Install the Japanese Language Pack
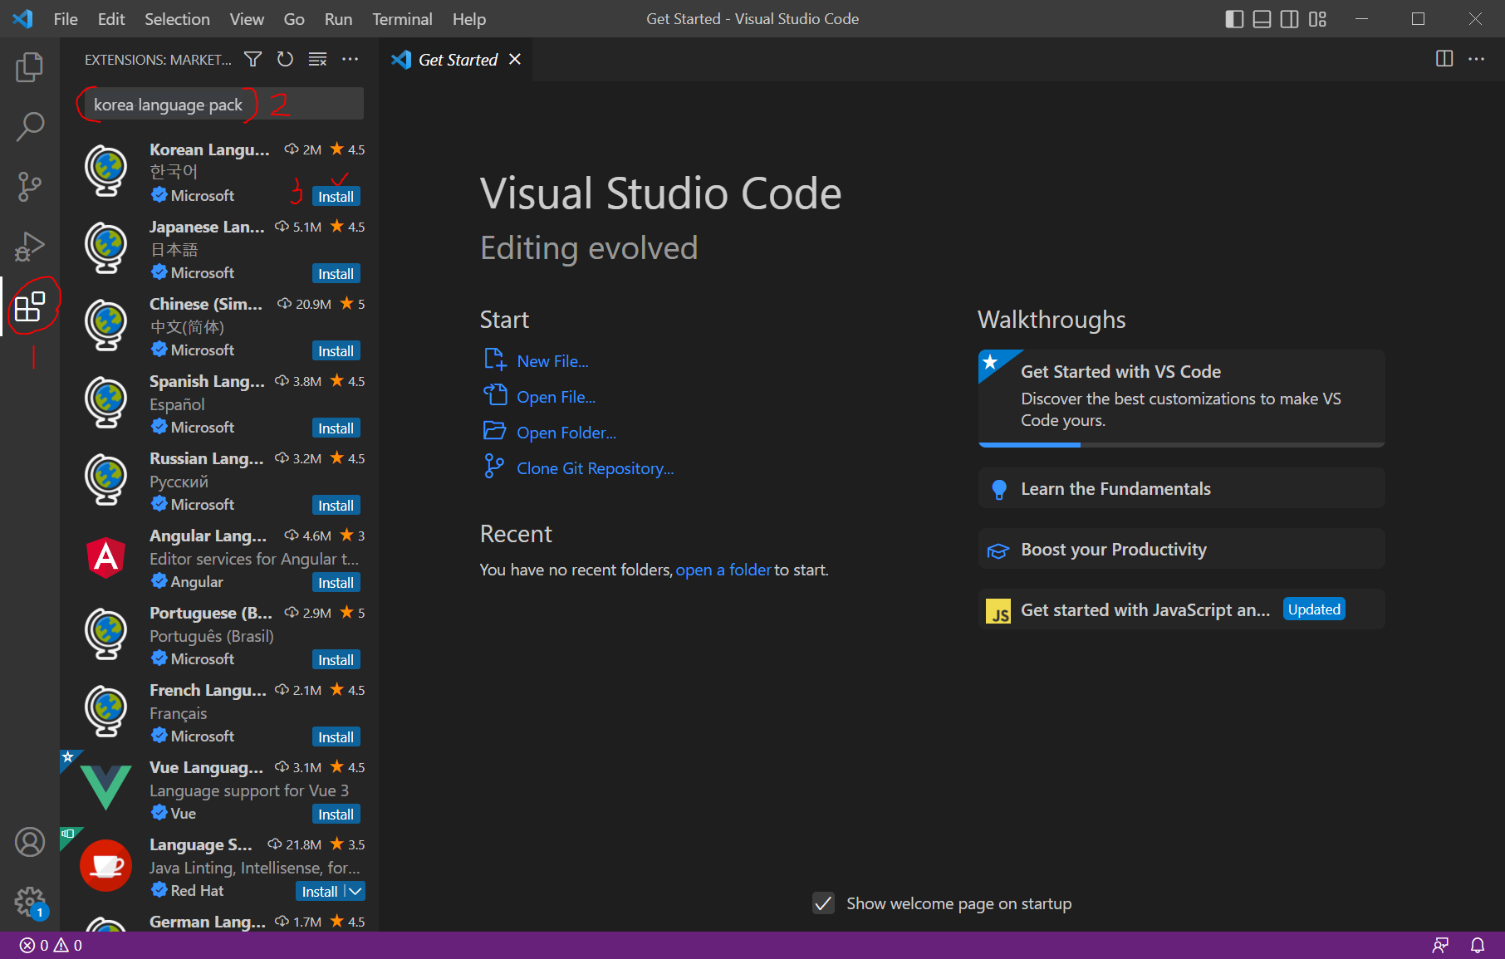 click(336, 274)
